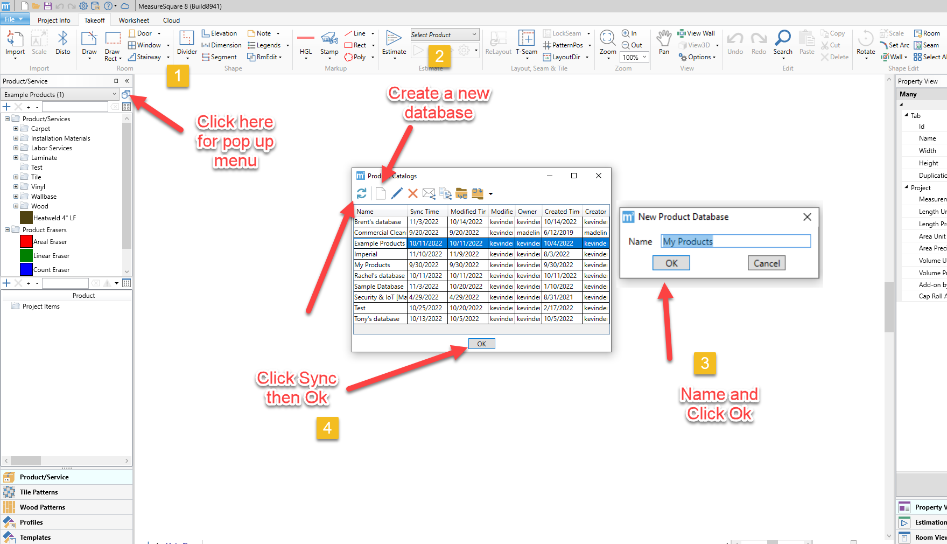Click the envelope share icon in Product Catalogs
947x544 pixels.
[x=429, y=193]
